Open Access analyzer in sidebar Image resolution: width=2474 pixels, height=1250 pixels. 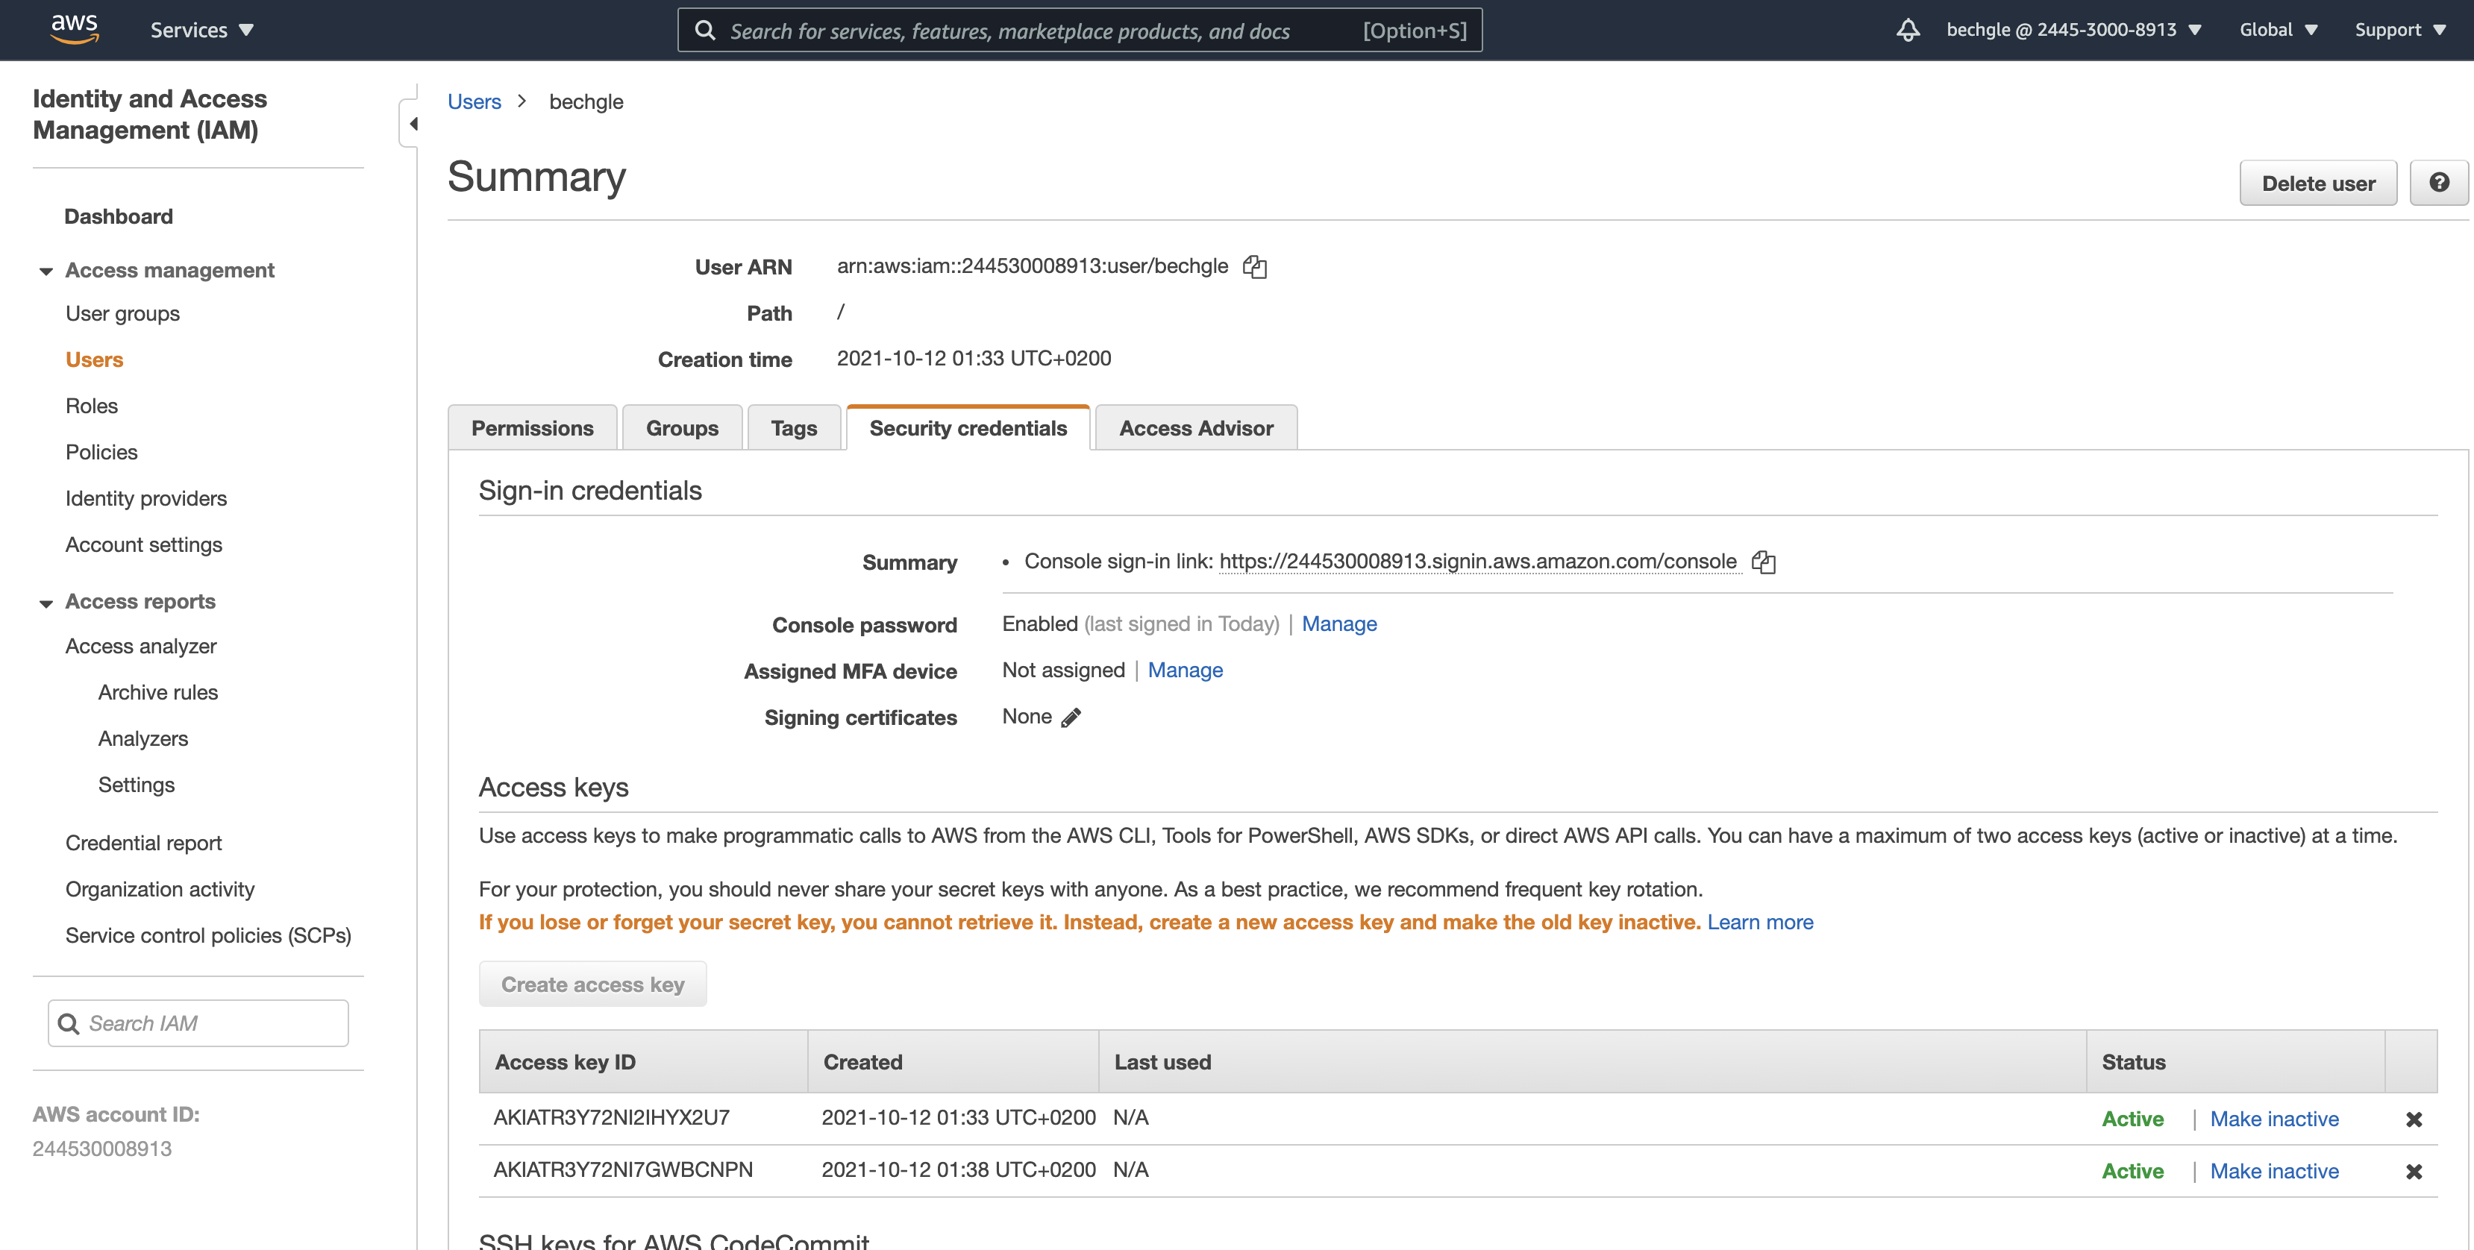pos(140,645)
